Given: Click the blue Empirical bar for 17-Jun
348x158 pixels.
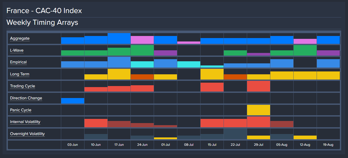Looking at the screenshot, I should 119,62.
